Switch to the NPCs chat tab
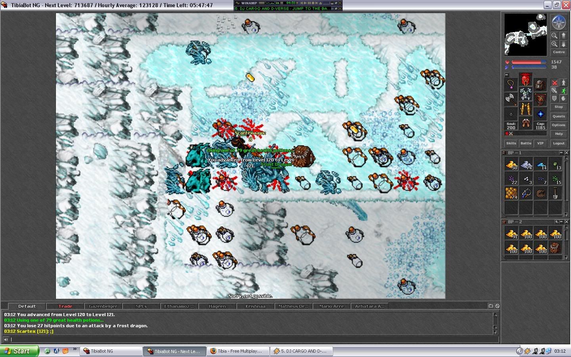 pos(141,306)
